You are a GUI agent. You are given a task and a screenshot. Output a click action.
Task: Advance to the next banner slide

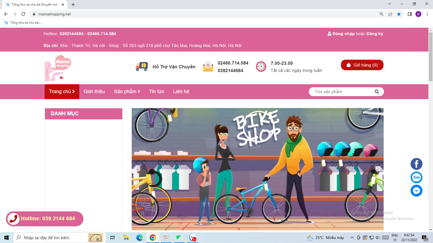coord(378,169)
